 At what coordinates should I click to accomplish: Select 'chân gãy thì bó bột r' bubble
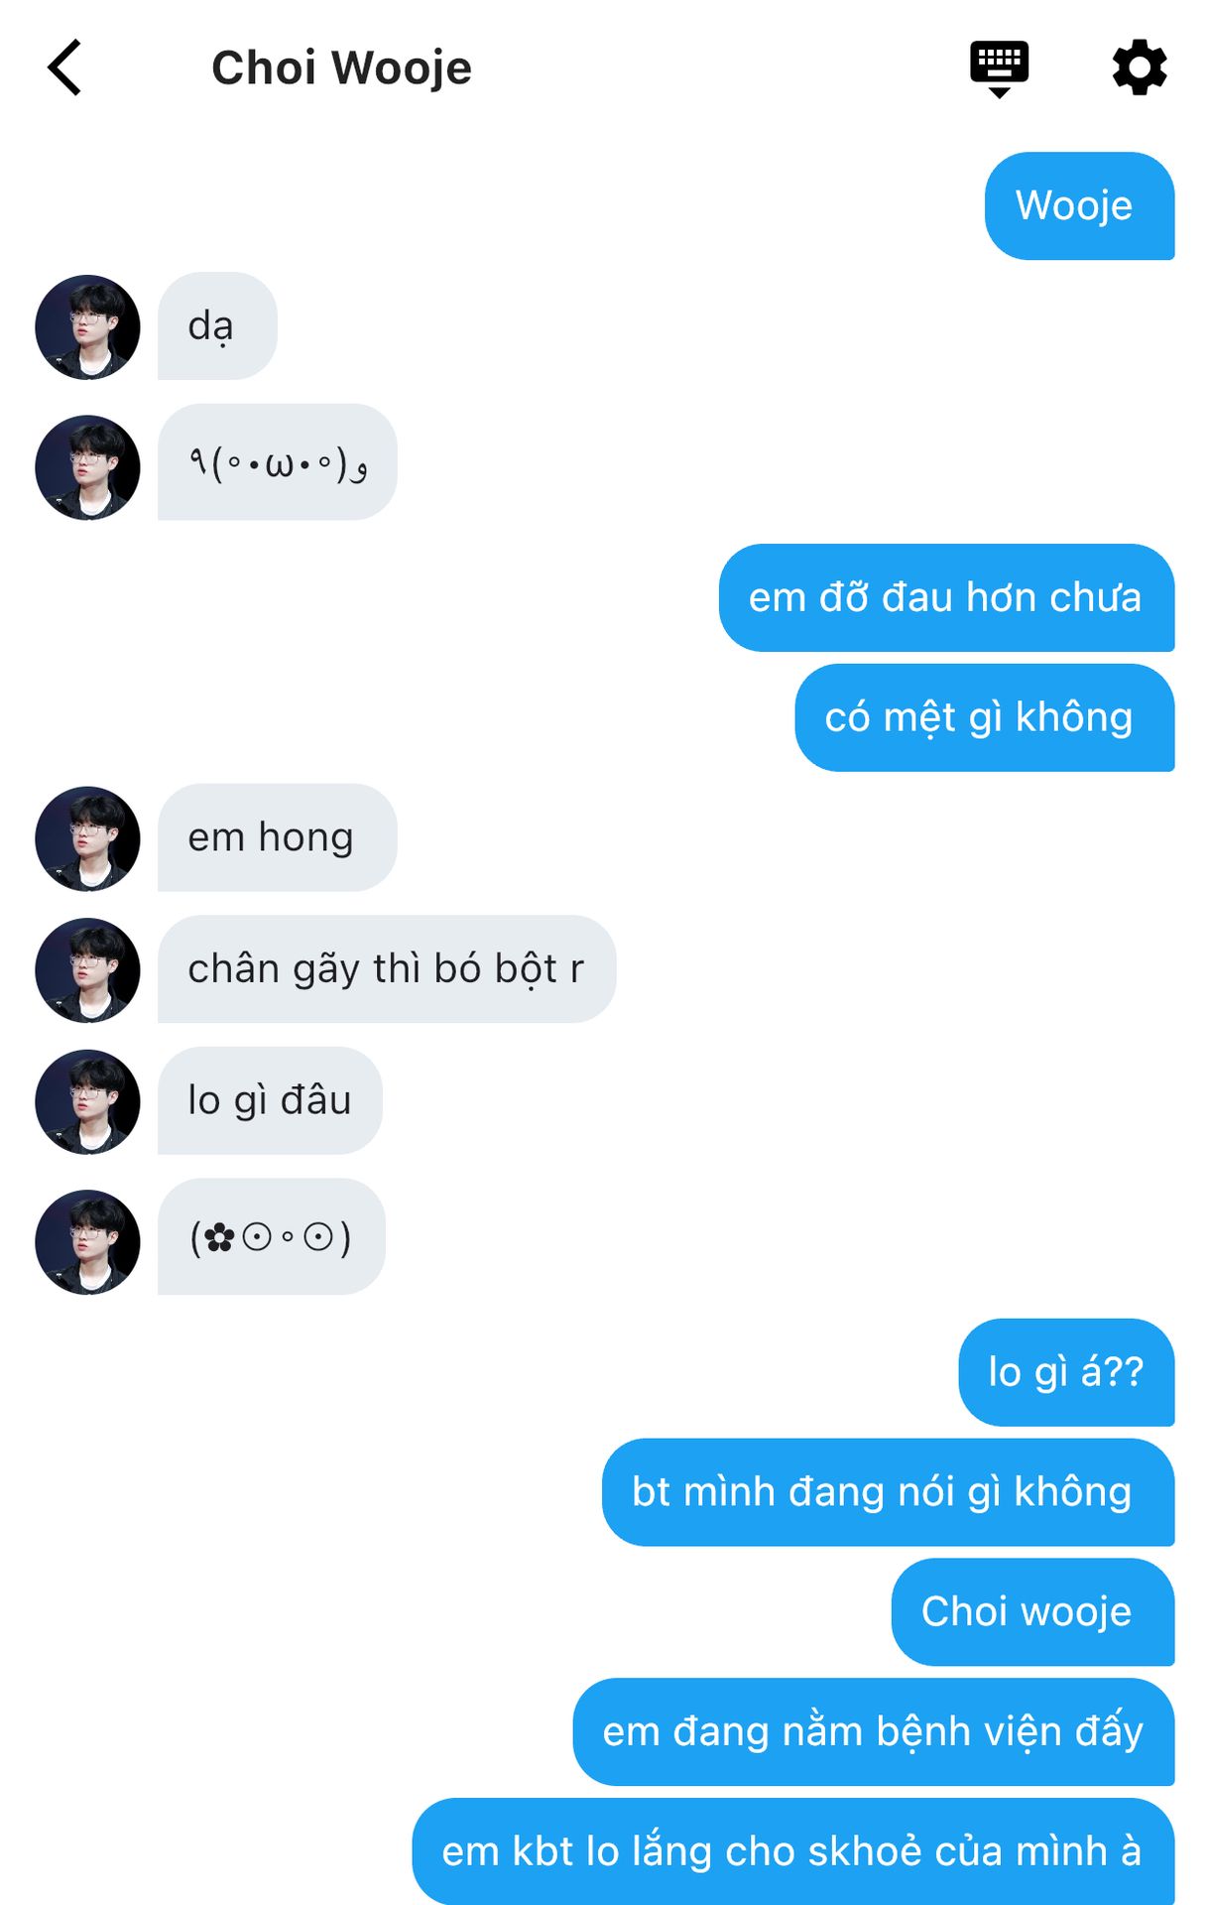(x=387, y=968)
